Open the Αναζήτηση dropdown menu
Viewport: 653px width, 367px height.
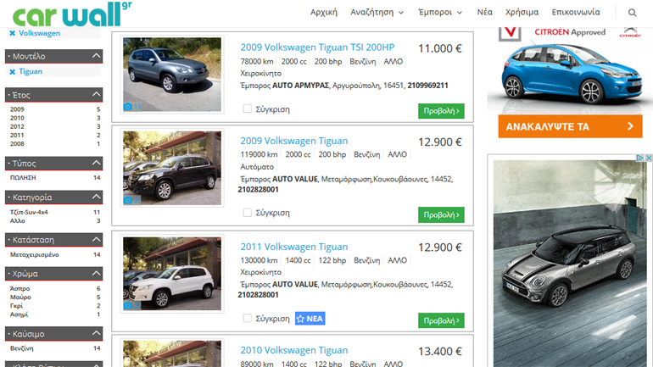377,13
